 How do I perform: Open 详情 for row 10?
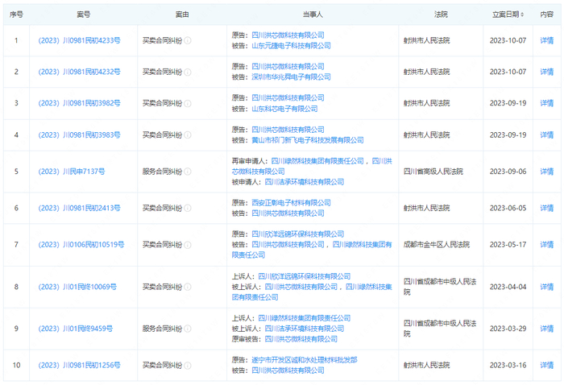(547, 365)
